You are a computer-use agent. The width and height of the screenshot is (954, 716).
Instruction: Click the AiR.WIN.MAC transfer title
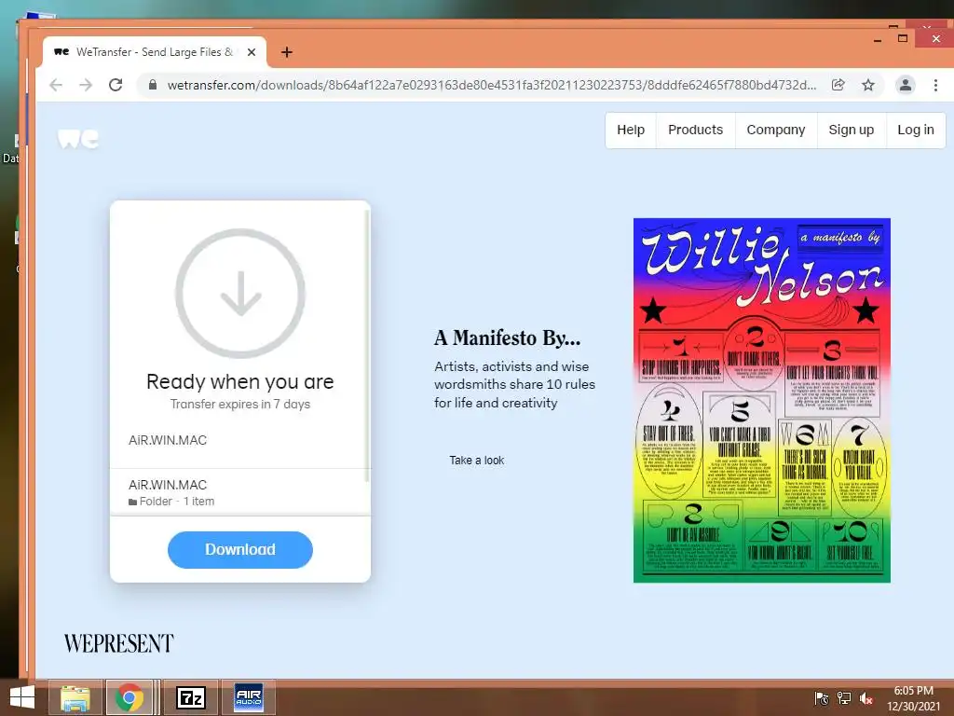pyautogui.click(x=168, y=440)
